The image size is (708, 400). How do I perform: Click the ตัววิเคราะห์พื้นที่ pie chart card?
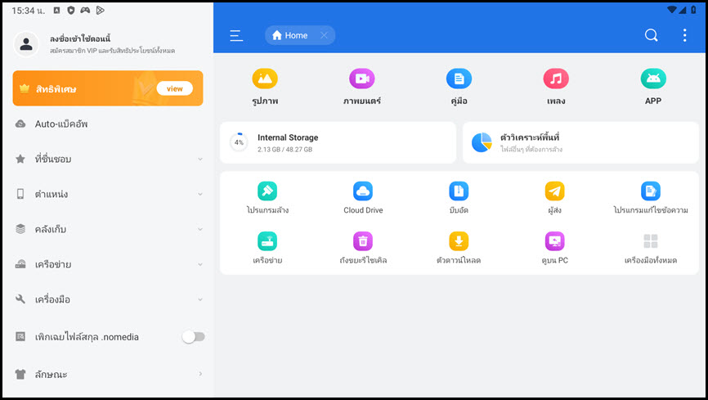point(580,142)
